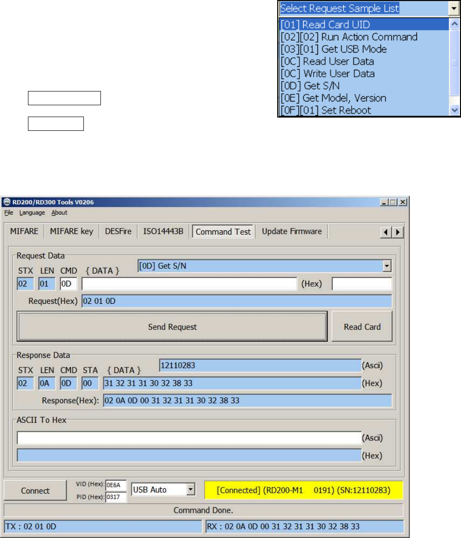Click the yellow Connected status label
461x538 pixels.
click(x=304, y=490)
